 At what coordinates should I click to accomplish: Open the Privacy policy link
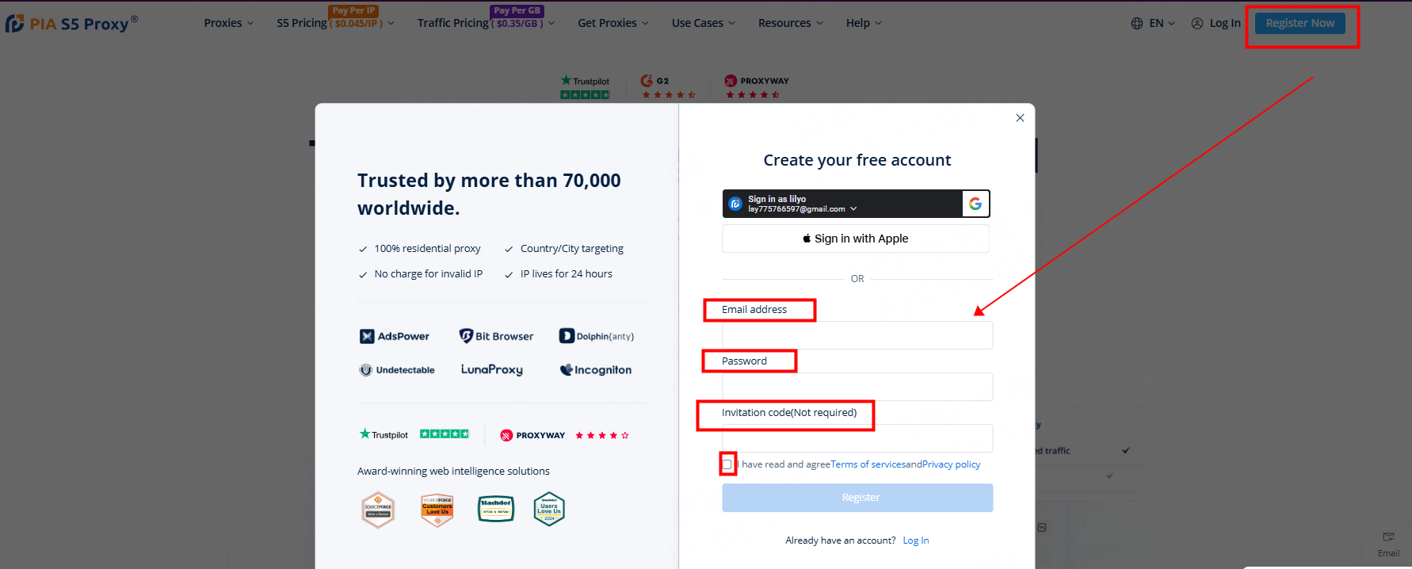[951, 464]
